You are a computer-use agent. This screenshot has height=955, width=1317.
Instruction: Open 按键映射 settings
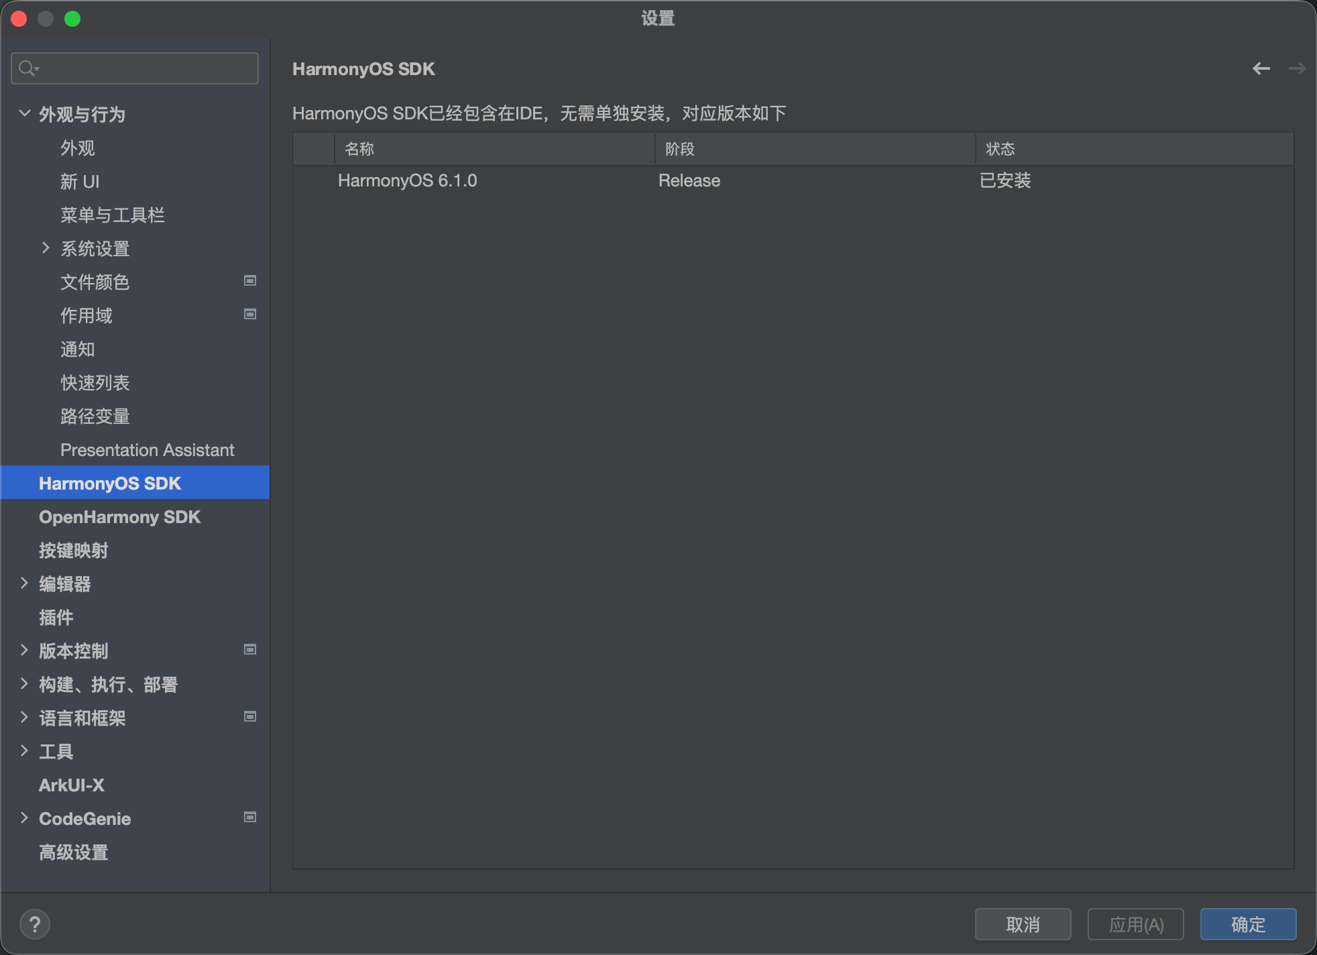[74, 551]
